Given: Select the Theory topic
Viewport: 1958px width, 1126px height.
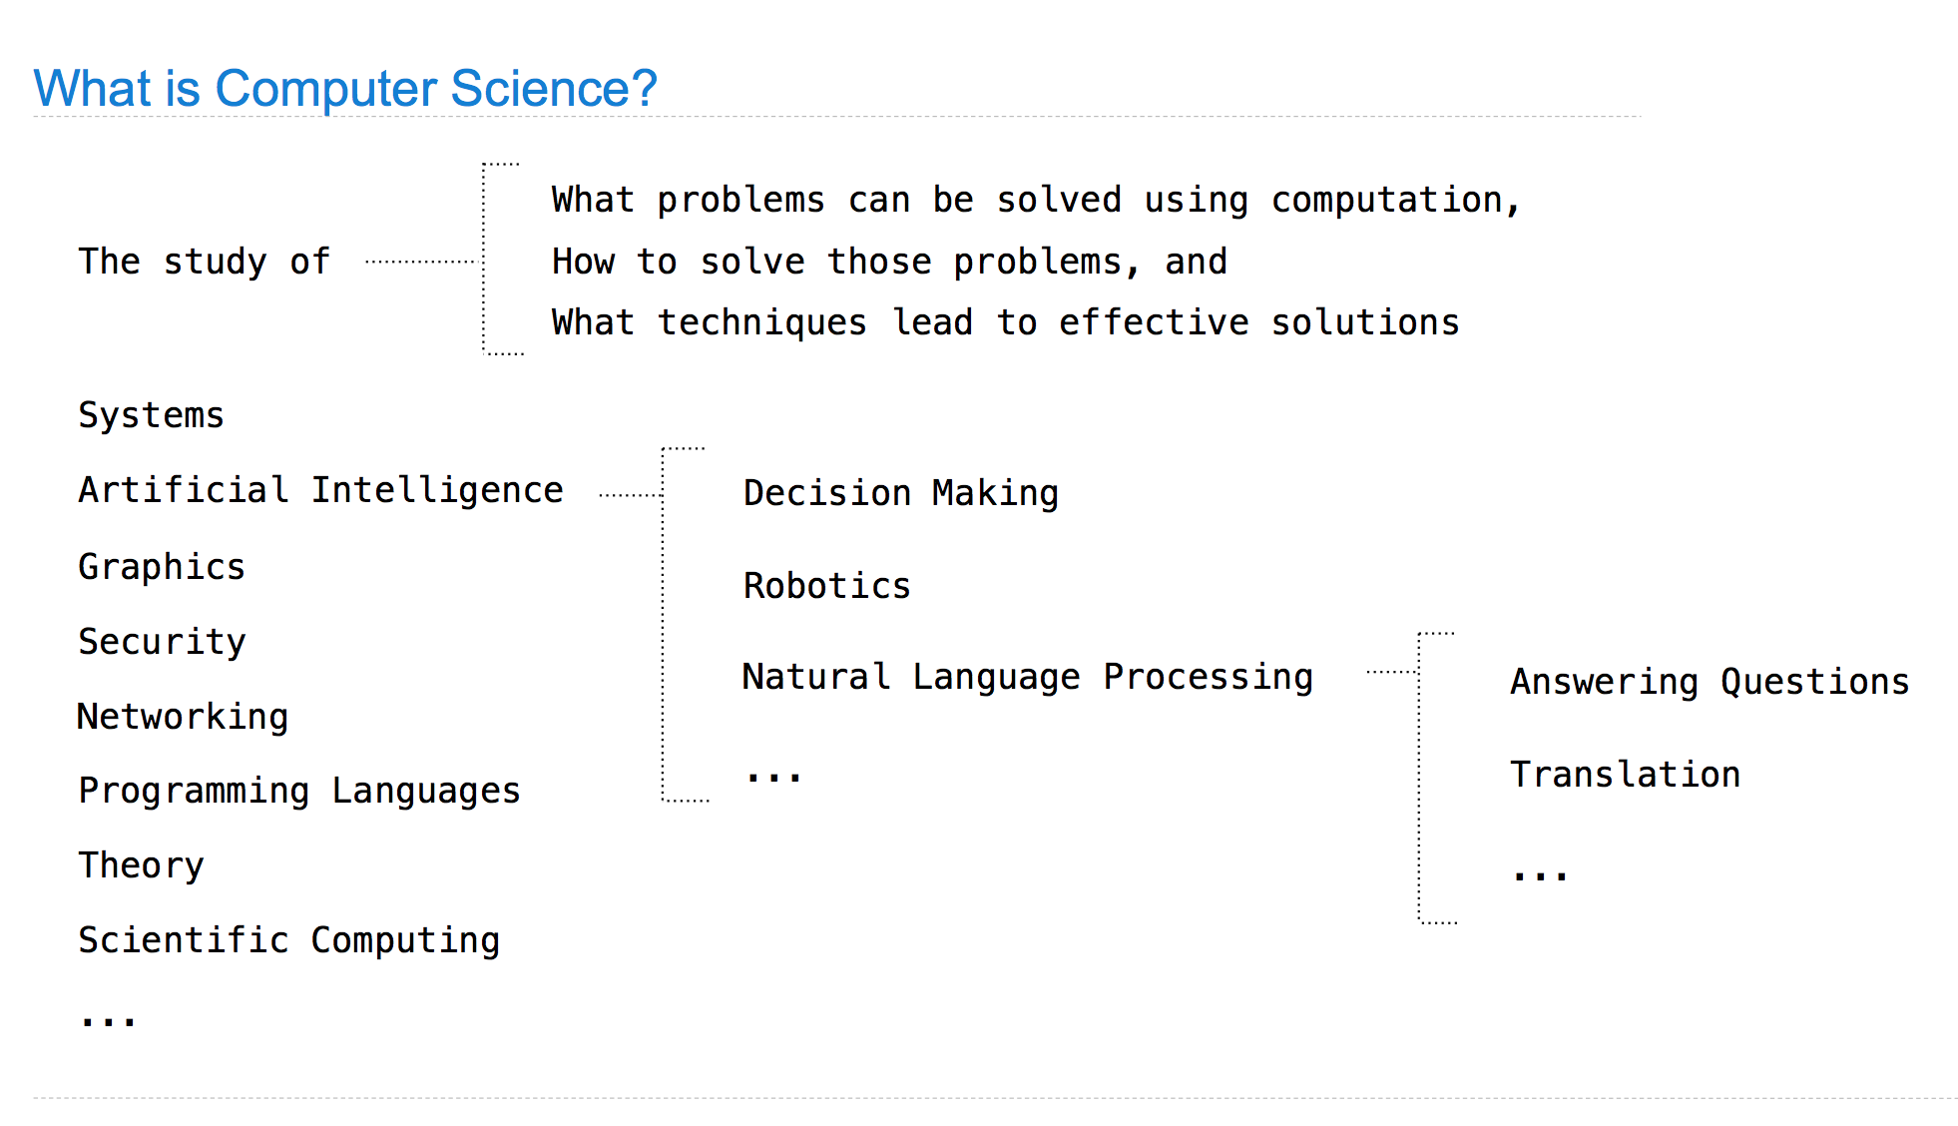Looking at the screenshot, I should 141,865.
